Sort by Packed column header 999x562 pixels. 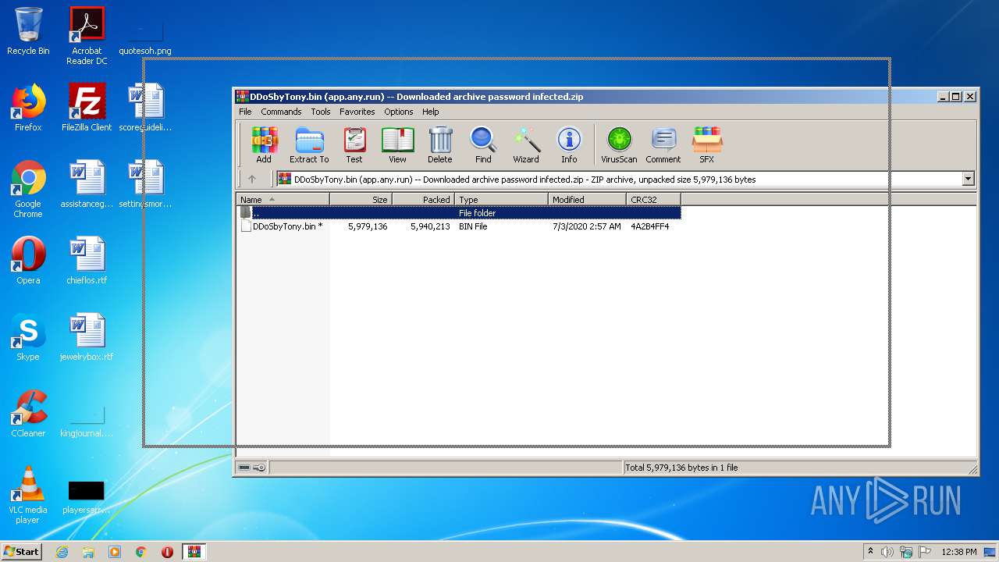click(423, 200)
